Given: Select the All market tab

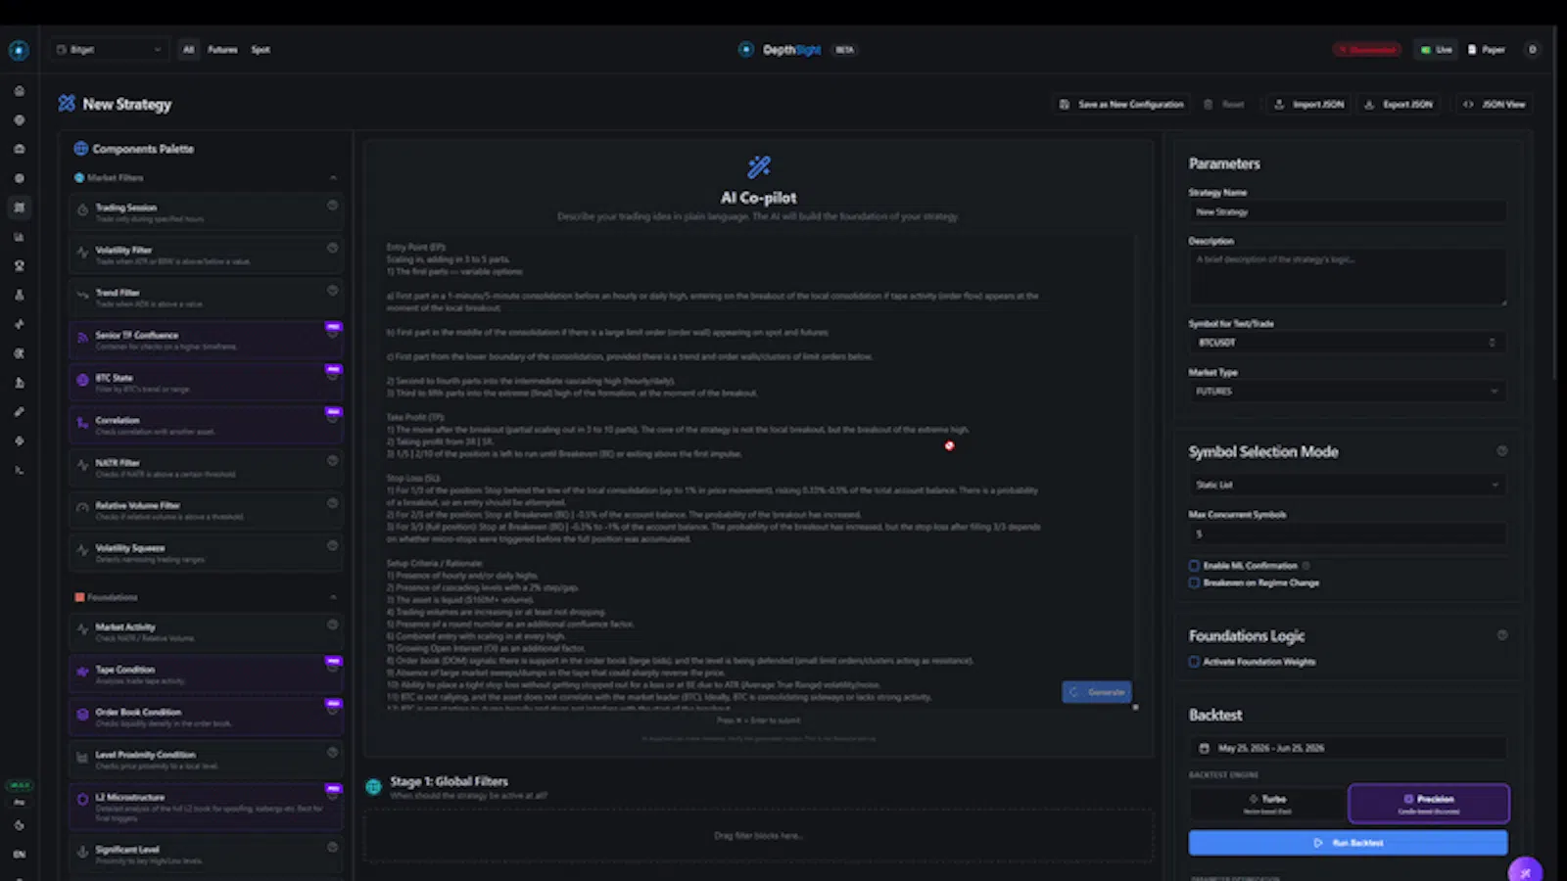Looking at the screenshot, I should click(x=188, y=50).
